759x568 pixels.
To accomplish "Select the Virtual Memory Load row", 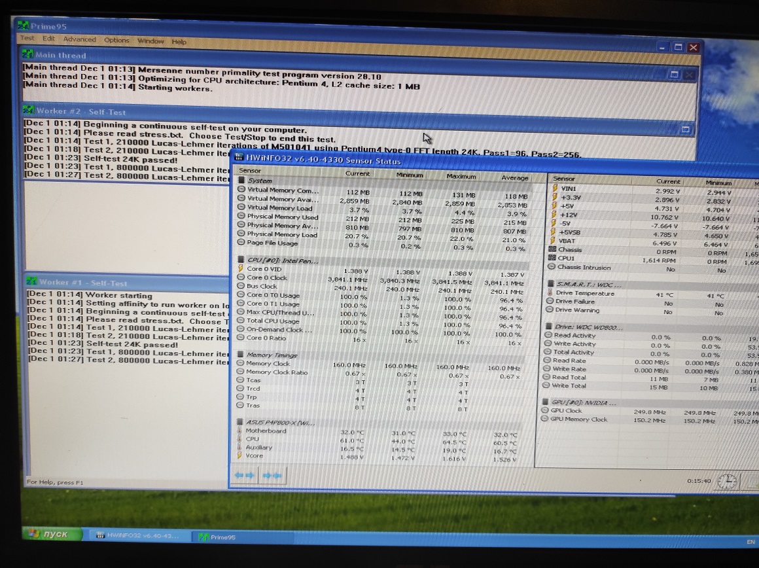I will pyautogui.click(x=384, y=209).
